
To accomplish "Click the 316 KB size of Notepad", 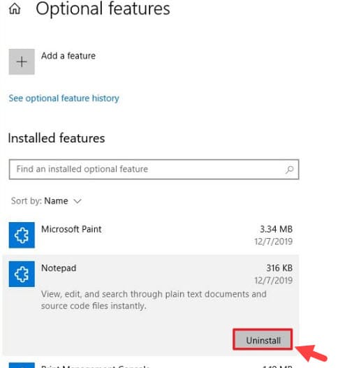I will click(x=279, y=268).
